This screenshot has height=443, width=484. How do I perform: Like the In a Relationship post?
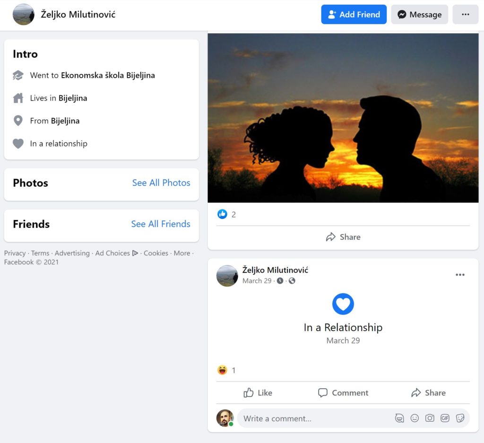tap(258, 393)
